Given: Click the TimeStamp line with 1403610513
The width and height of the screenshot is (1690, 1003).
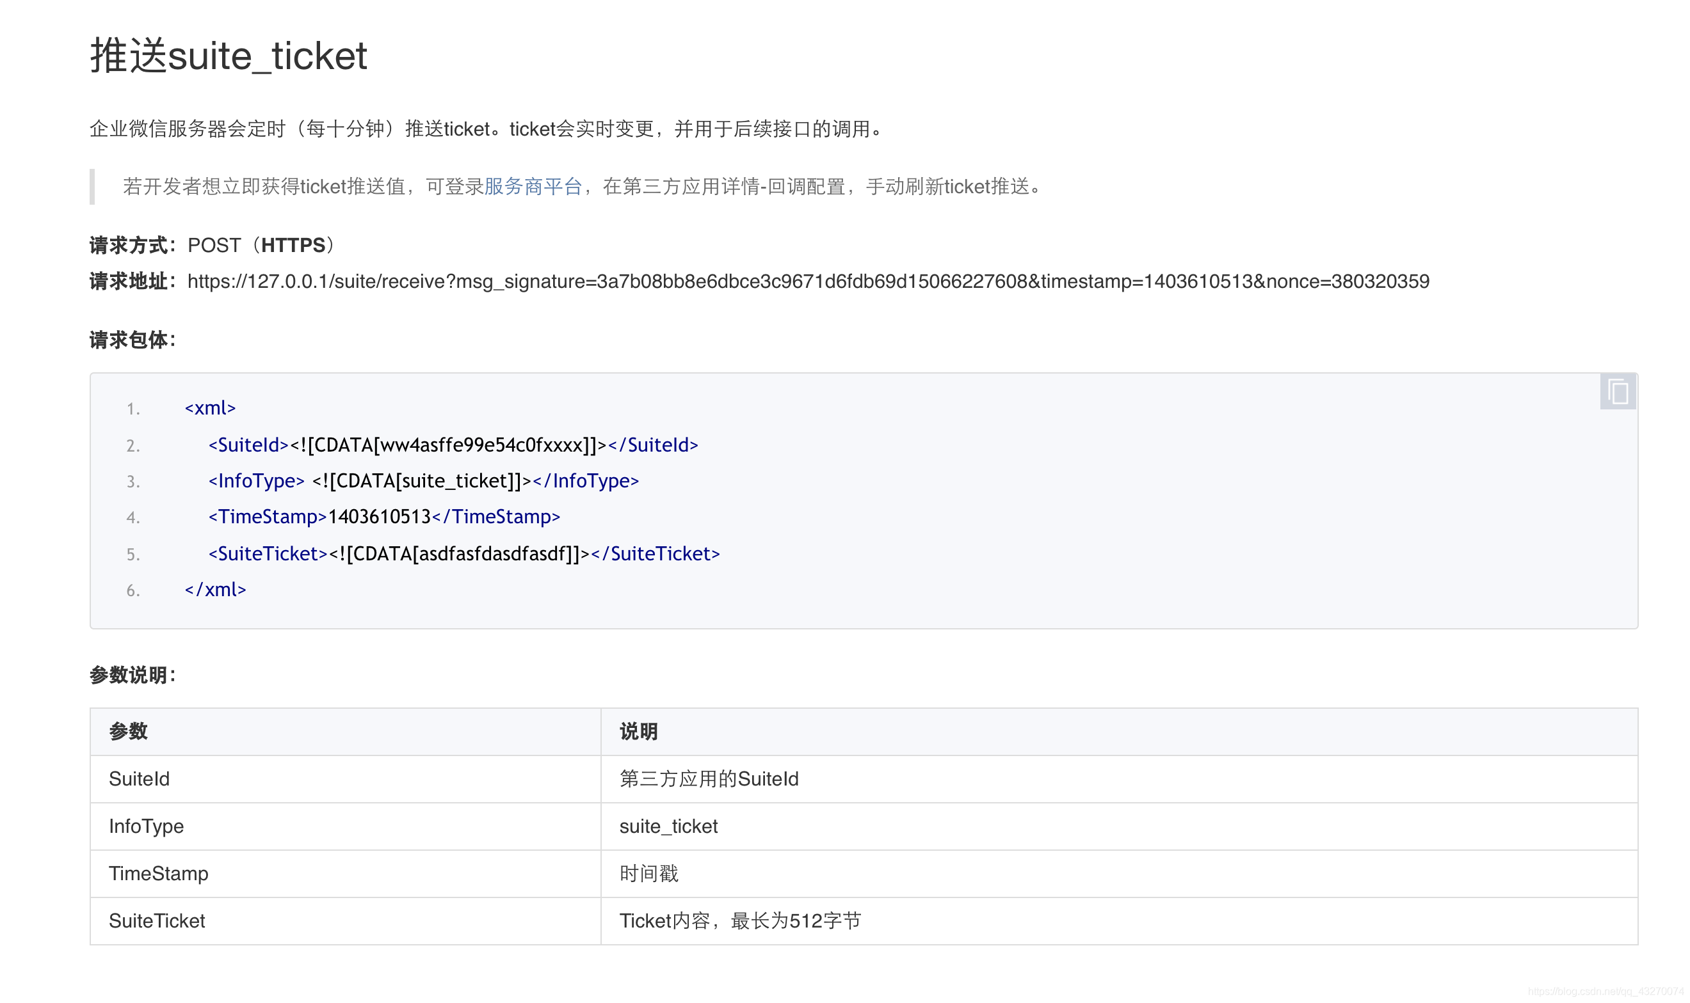Looking at the screenshot, I should (x=384, y=517).
